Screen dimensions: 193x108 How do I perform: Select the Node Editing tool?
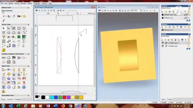9,28
